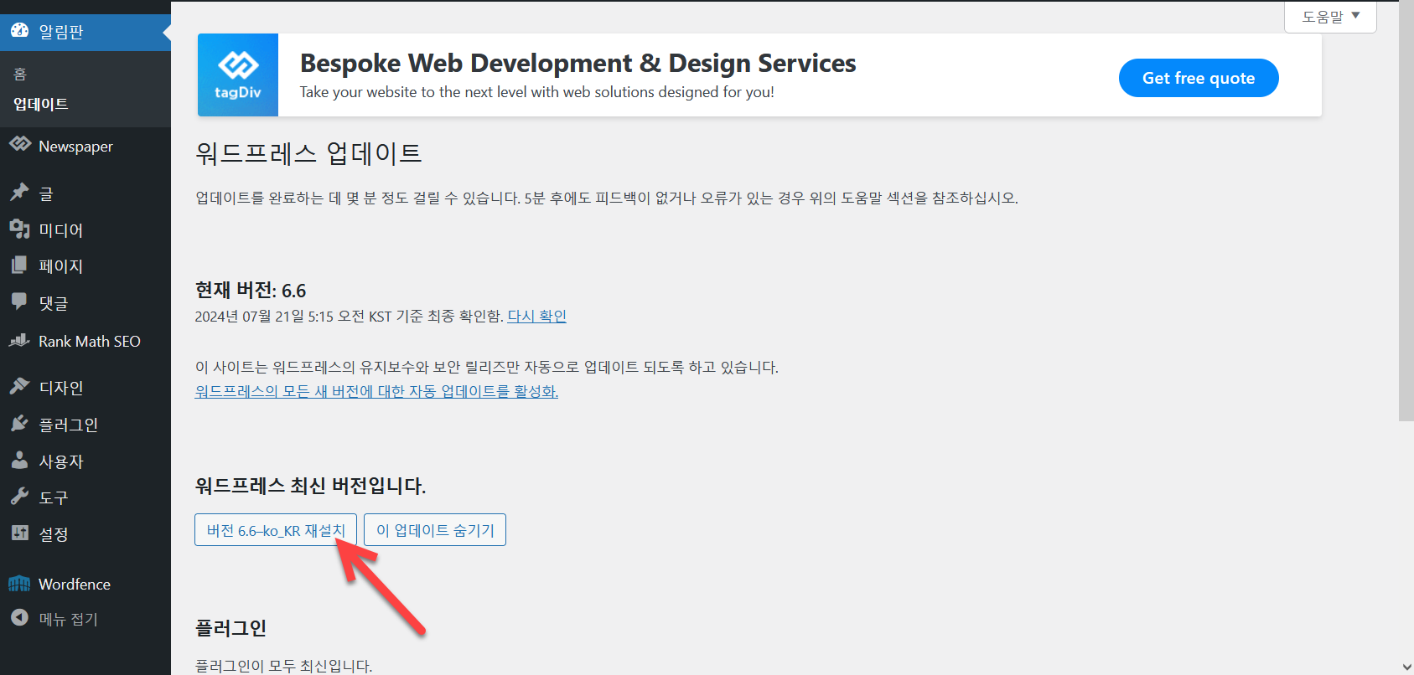1414x675 pixels.
Task: Click the Wordfence shield icon
Action: 19,584
